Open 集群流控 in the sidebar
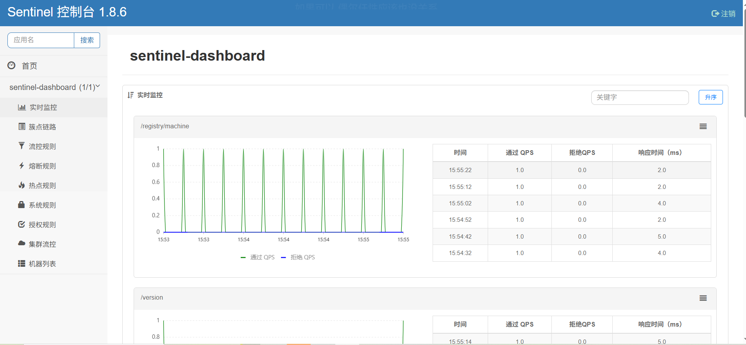This screenshot has height=345, width=746. [x=54, y=244]
